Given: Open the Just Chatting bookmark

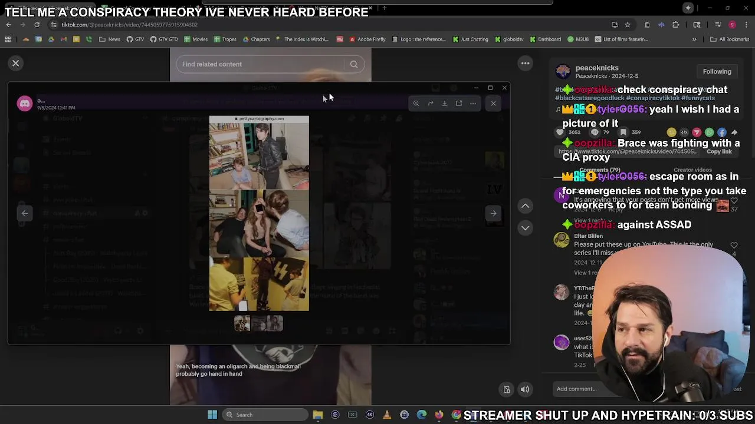Looking at the screenshot, I should tap(471, 39).
